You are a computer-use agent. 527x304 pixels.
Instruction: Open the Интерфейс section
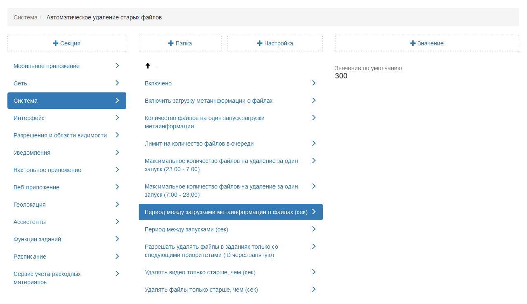[x=29, y=118]
